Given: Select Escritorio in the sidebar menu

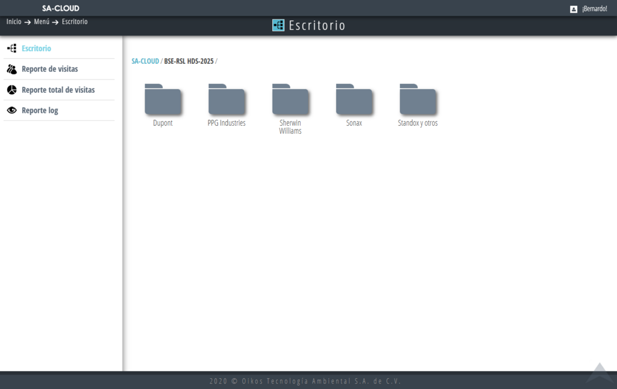Looking at the screenshot, I should click(36, 48).
